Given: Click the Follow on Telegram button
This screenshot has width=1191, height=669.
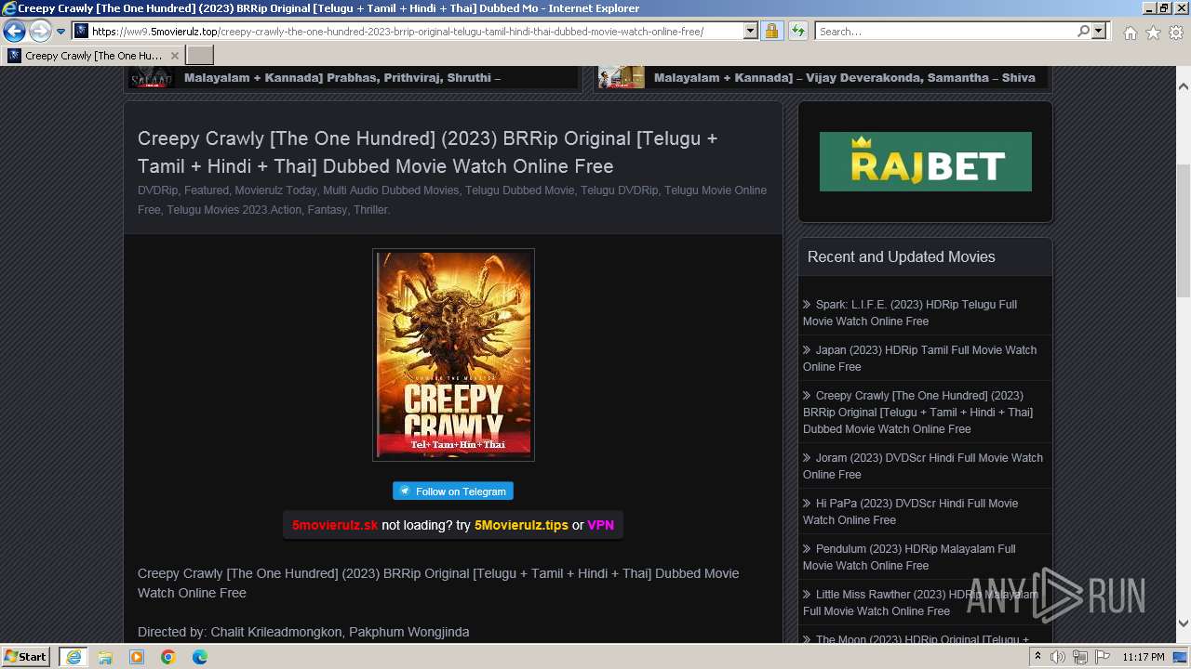Looking at the screenshot, I should pos(453,492).
